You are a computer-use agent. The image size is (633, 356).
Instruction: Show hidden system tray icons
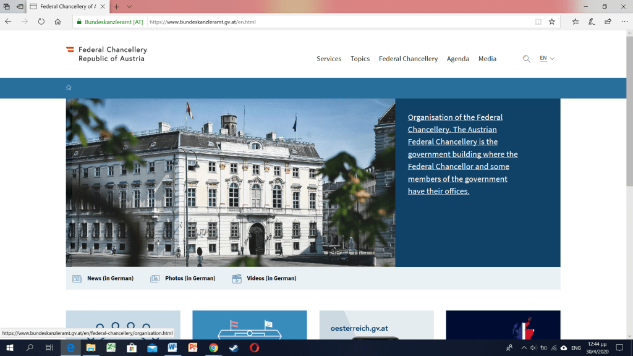(x=524, y=348)
